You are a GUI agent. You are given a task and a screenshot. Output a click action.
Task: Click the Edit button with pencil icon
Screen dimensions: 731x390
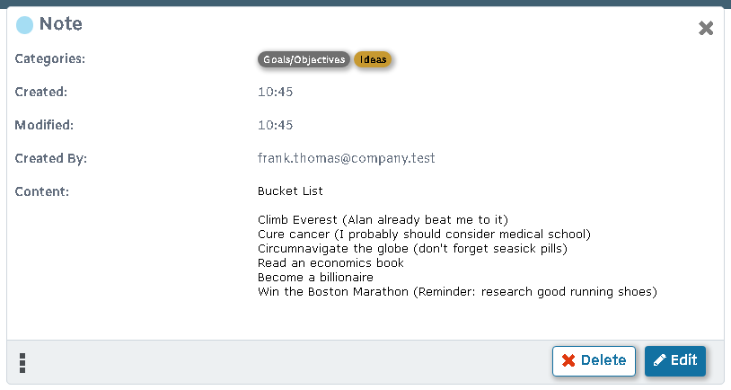point(674,360)
